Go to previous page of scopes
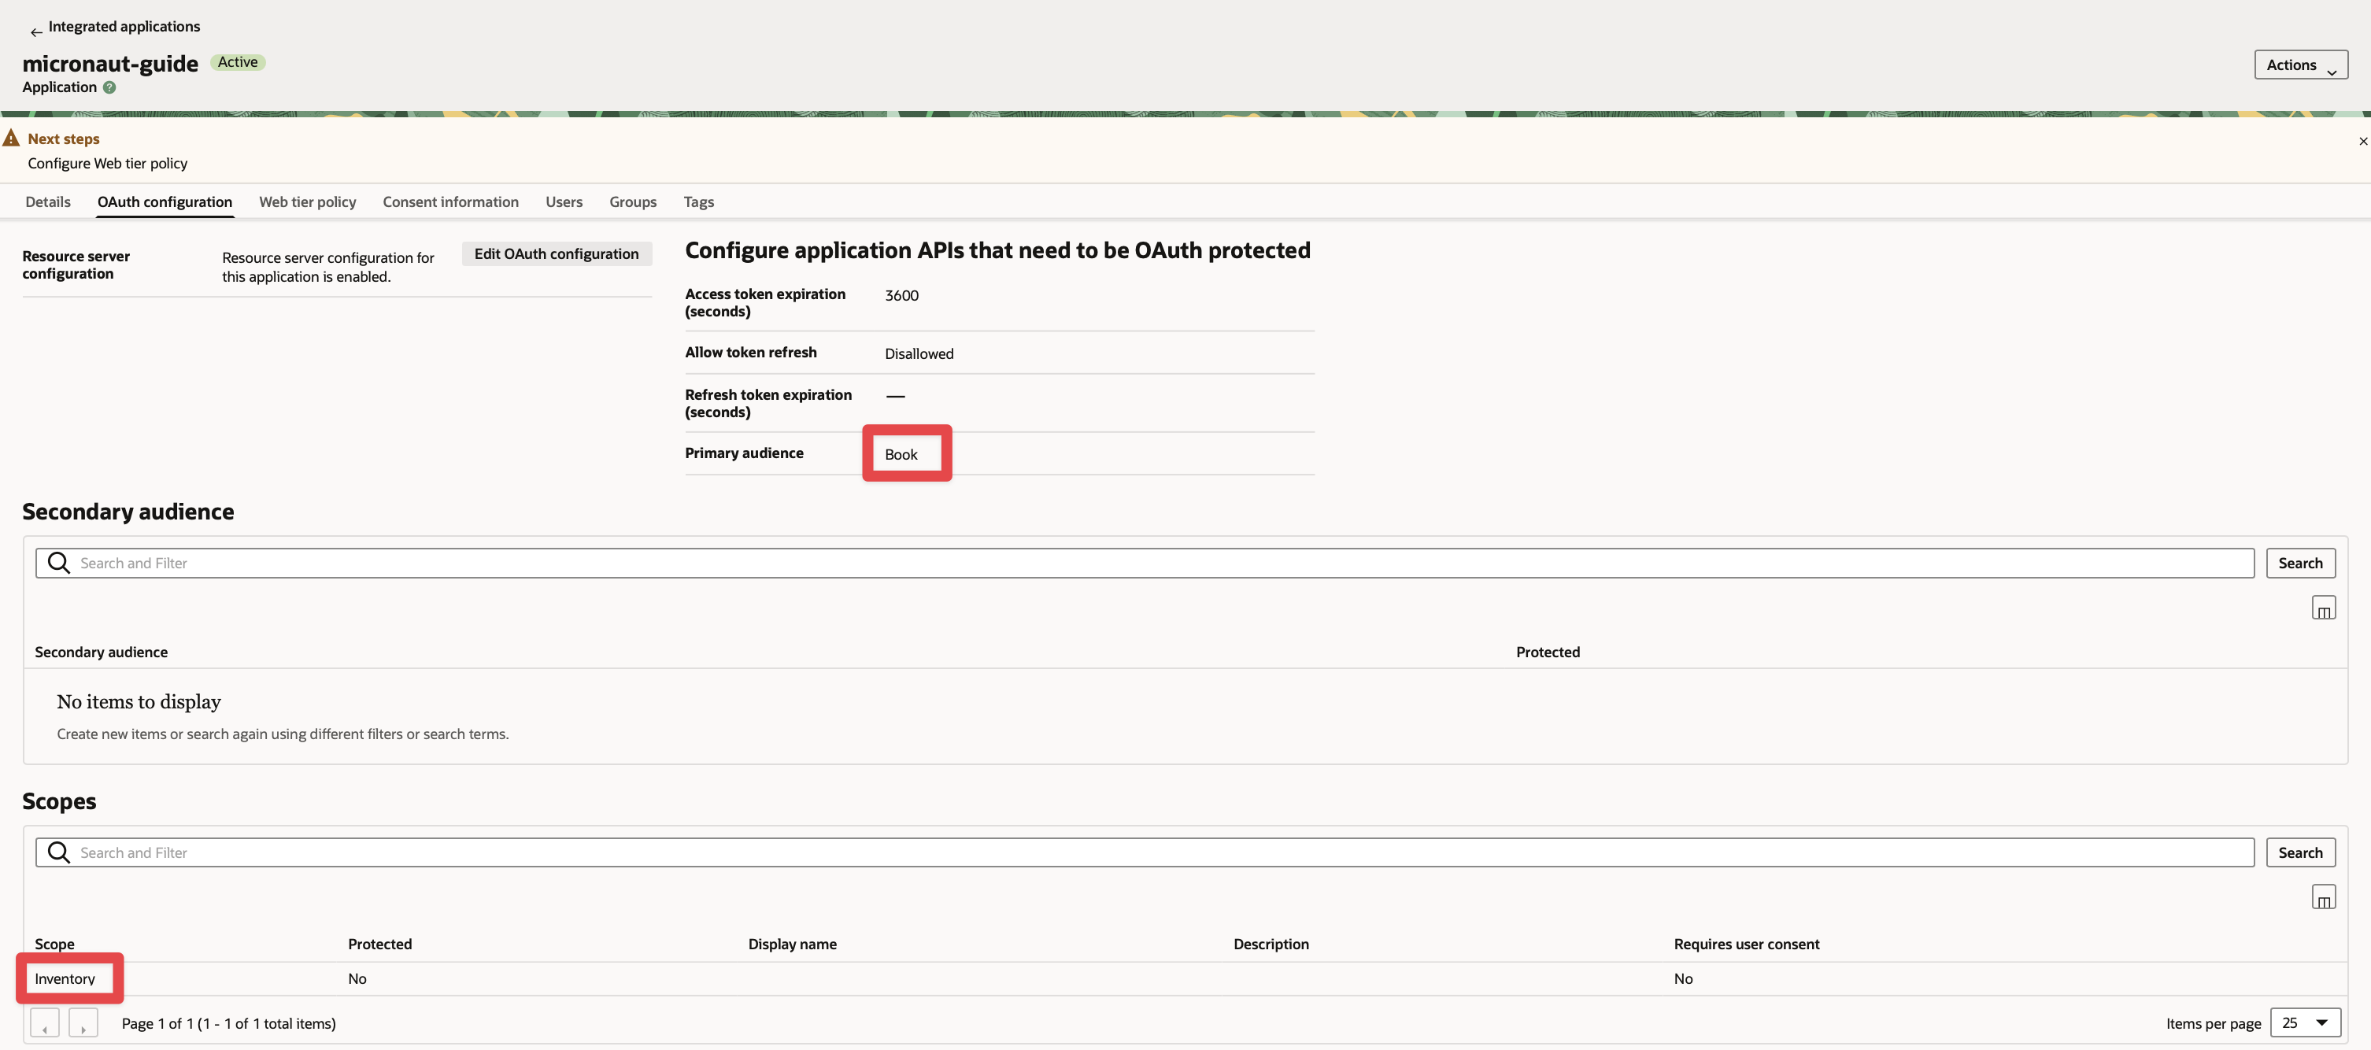Screen dimensions: 2371x1050 coord(44,1023)
